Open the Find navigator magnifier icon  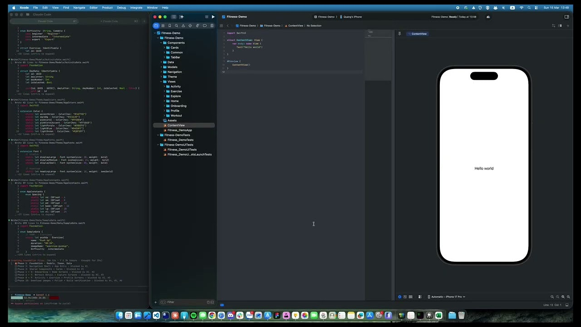click(177, 26)
